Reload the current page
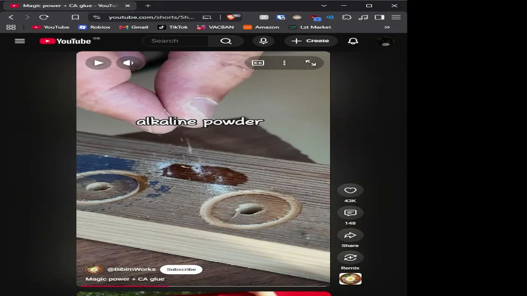 pyautogui.click(x=44, y=17)
